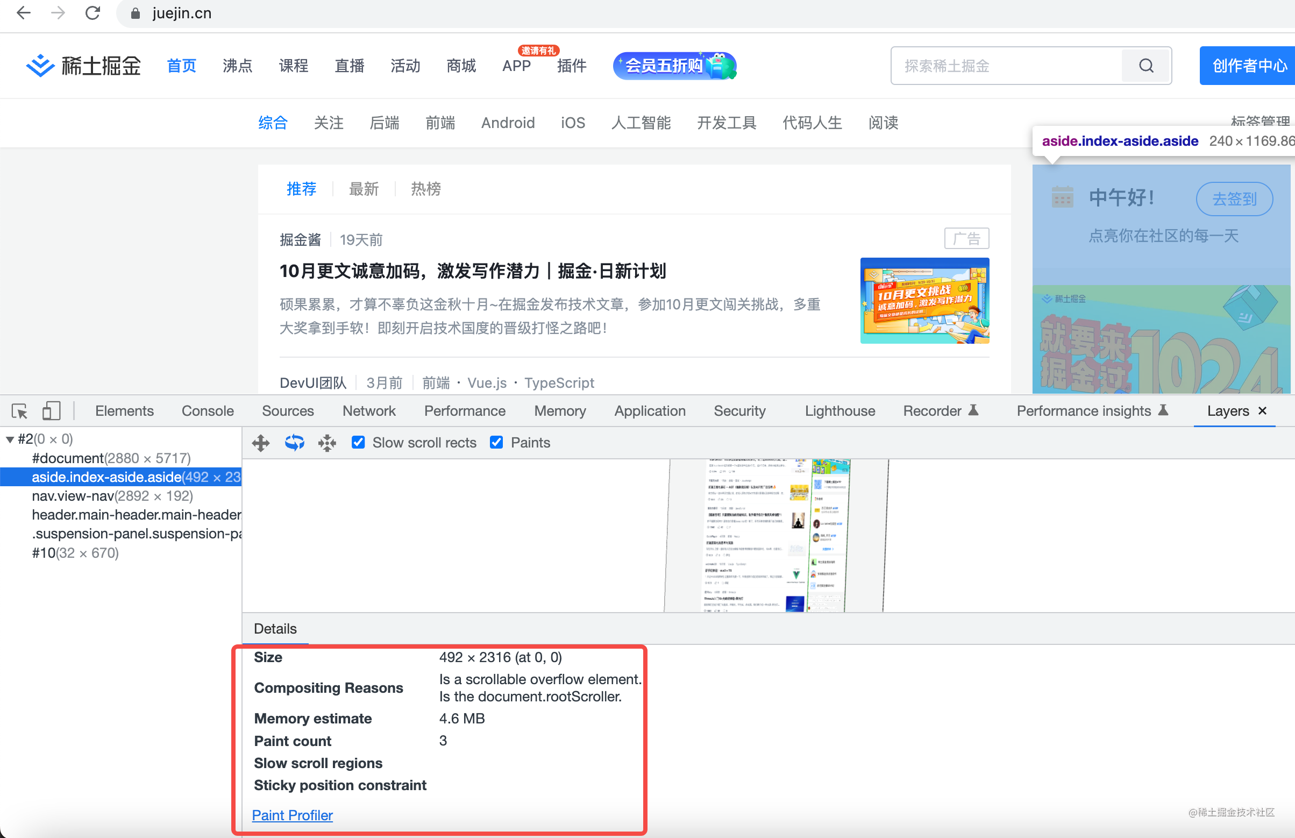Image resolution: width=1295 pixels, height=838 pixels.
Task: Click the 去签到 sign-in button
Action: [1234, 198]
